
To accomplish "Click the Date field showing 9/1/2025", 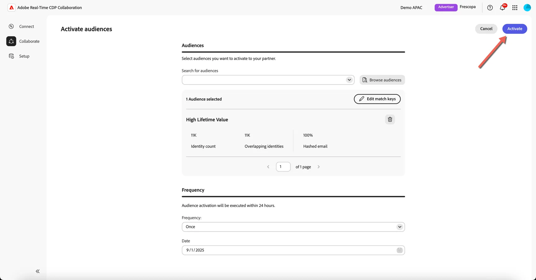I will (293, 250).
